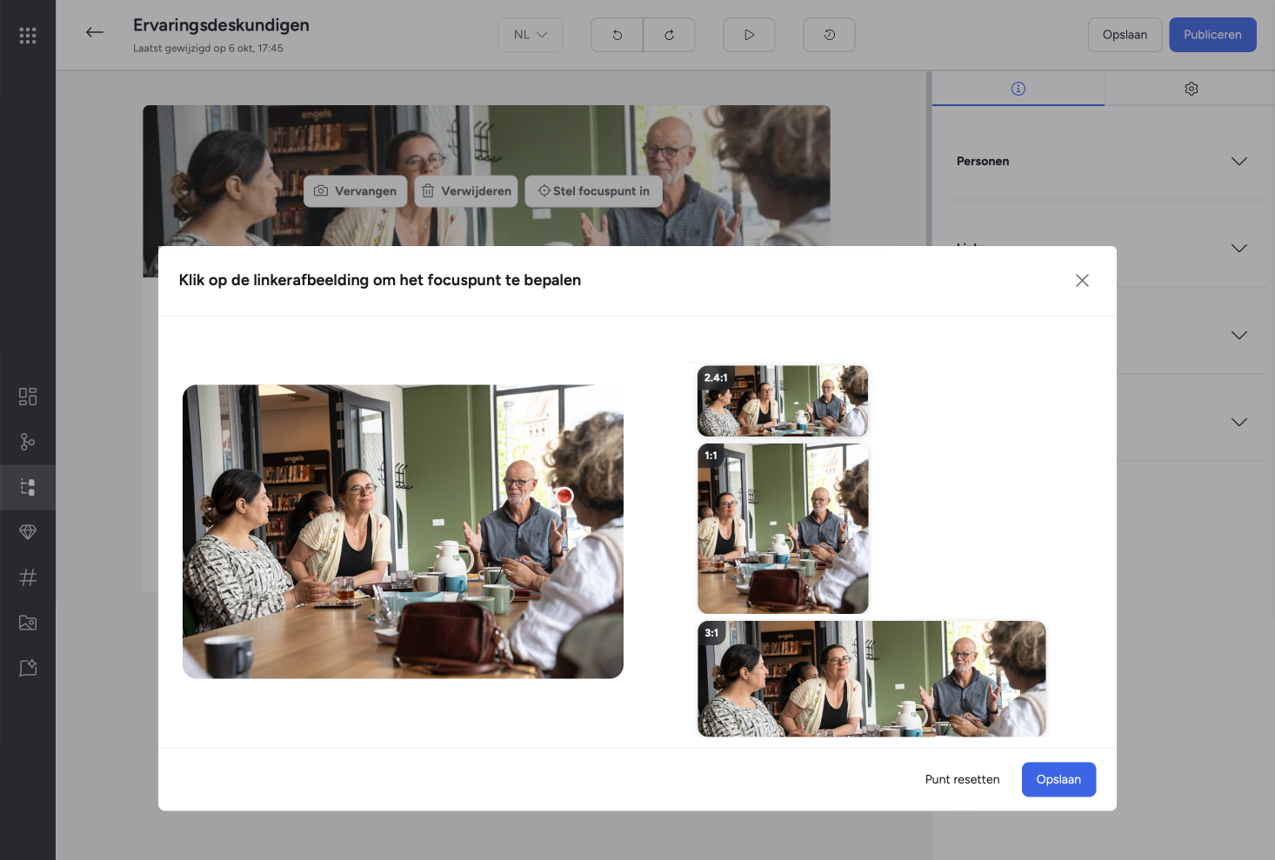Open the hashtag icon in sidebar
The height and width of the screenshot is (860, 1275).
[x=28, y=577]
